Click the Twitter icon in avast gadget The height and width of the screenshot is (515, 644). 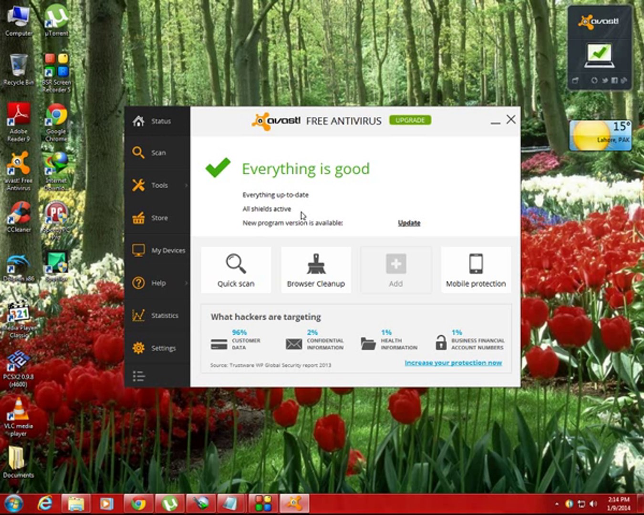[x=605, y=81]
